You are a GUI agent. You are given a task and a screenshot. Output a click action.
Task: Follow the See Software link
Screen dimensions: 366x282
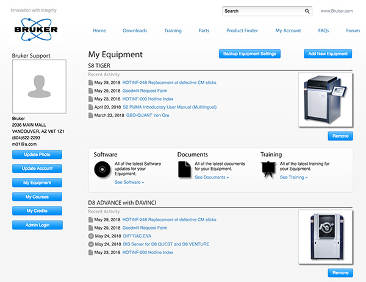coord(129,182)
